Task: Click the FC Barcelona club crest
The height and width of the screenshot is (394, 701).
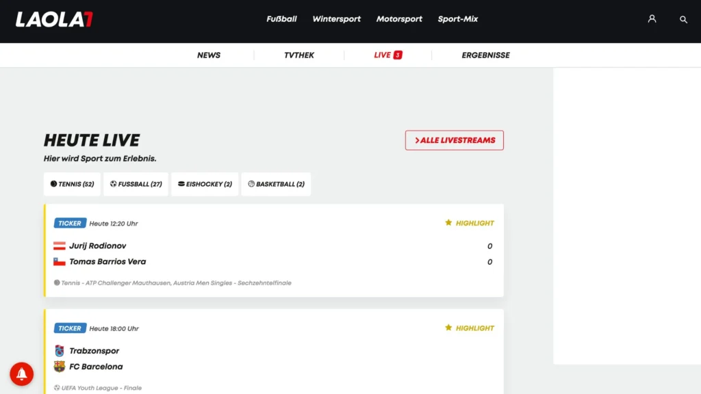Action: (x=60, y=366)
